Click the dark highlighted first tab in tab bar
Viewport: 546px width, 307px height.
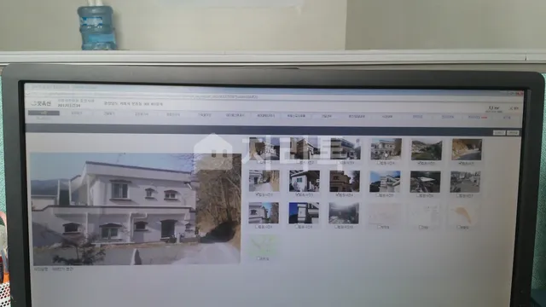44,113
